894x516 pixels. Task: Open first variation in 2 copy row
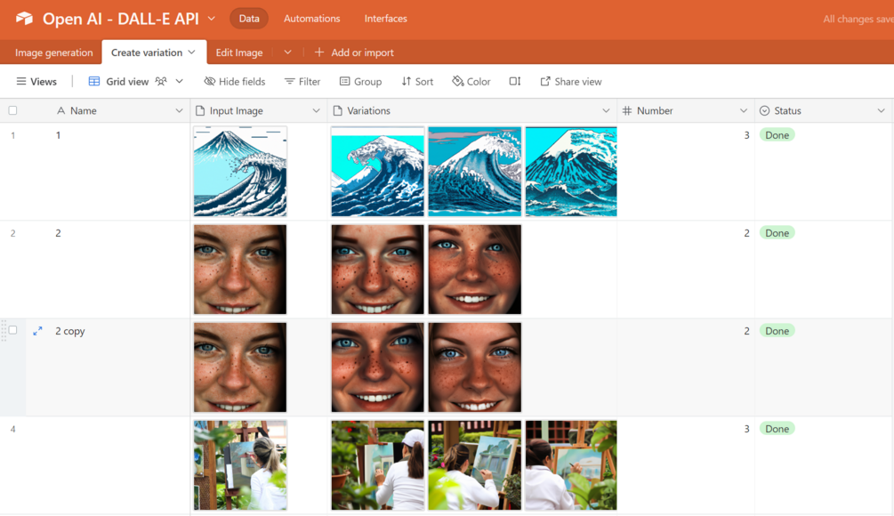(x=377, y=367)
